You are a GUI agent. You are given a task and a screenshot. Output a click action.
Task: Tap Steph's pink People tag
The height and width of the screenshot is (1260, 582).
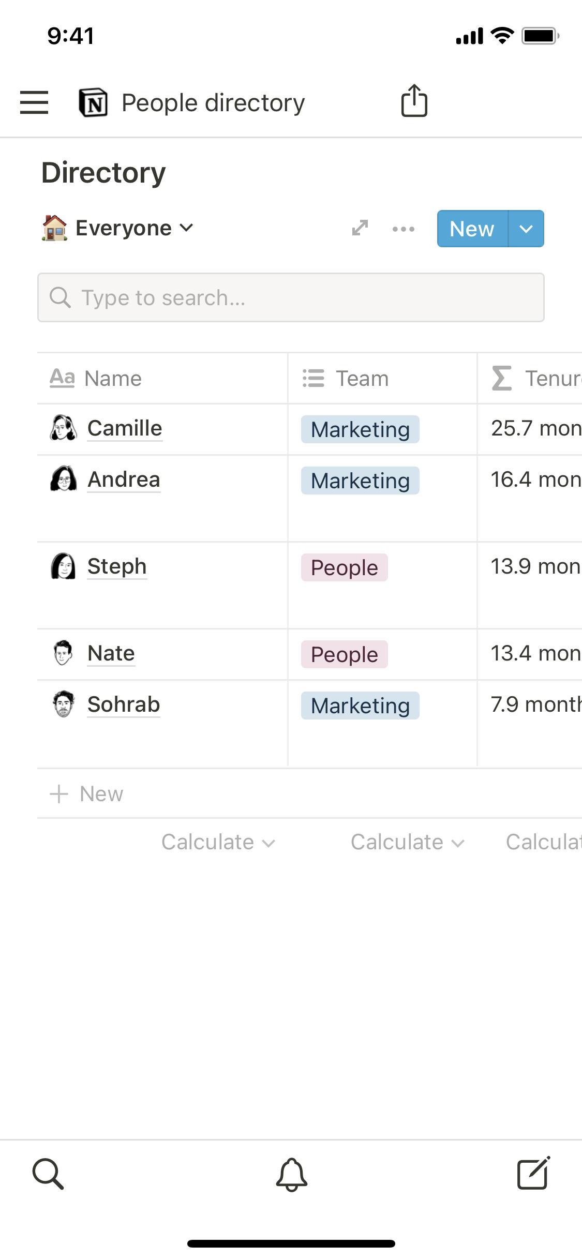click(x=344, y=567)
